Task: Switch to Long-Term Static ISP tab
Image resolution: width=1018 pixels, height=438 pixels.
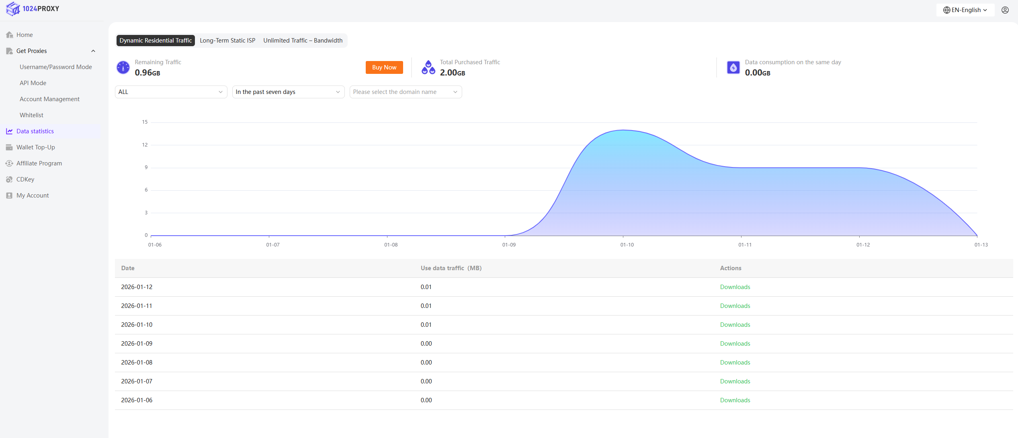Action: [227, 41]
